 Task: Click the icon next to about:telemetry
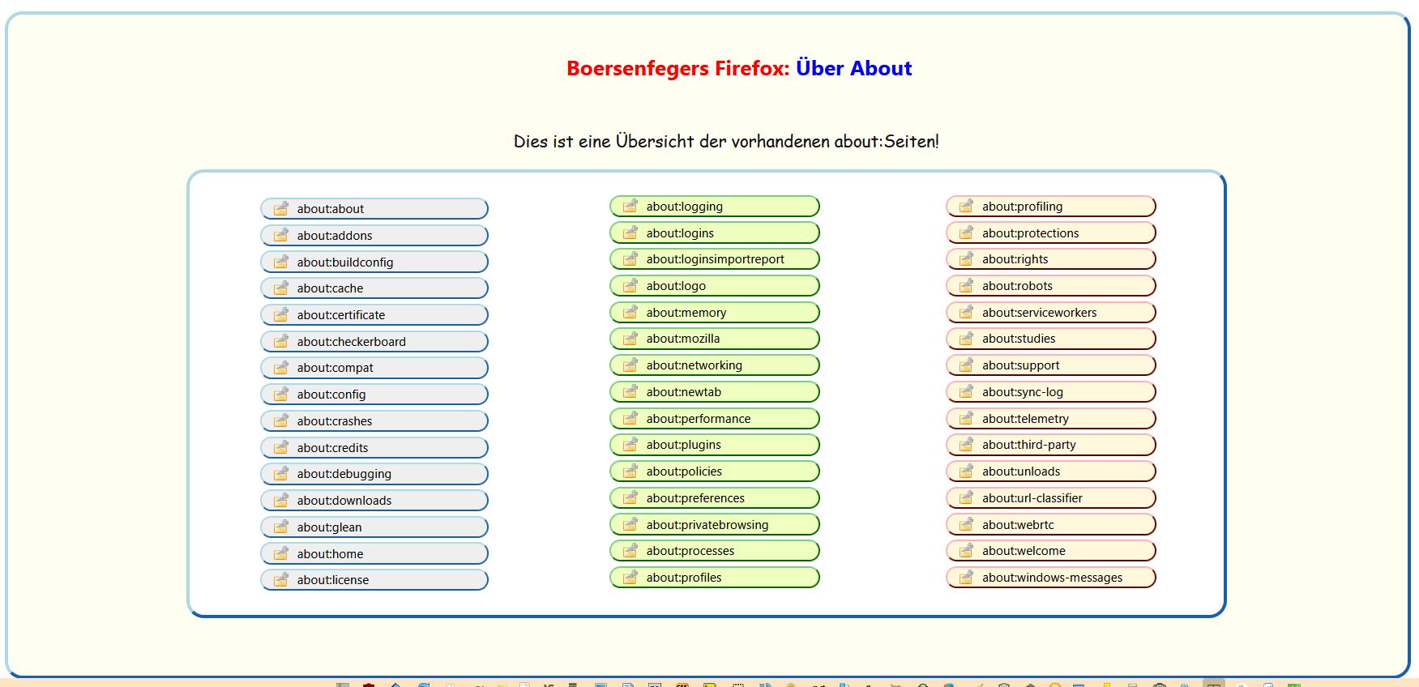click(x=966, y=419)
